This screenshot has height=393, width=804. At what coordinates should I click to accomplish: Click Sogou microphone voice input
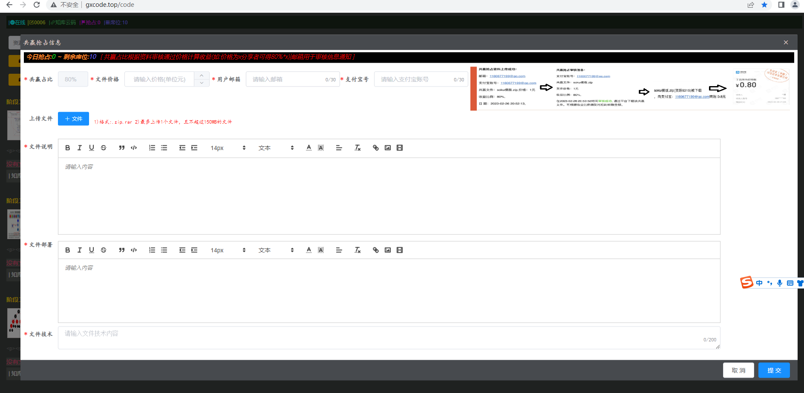(x=780, y=283)
